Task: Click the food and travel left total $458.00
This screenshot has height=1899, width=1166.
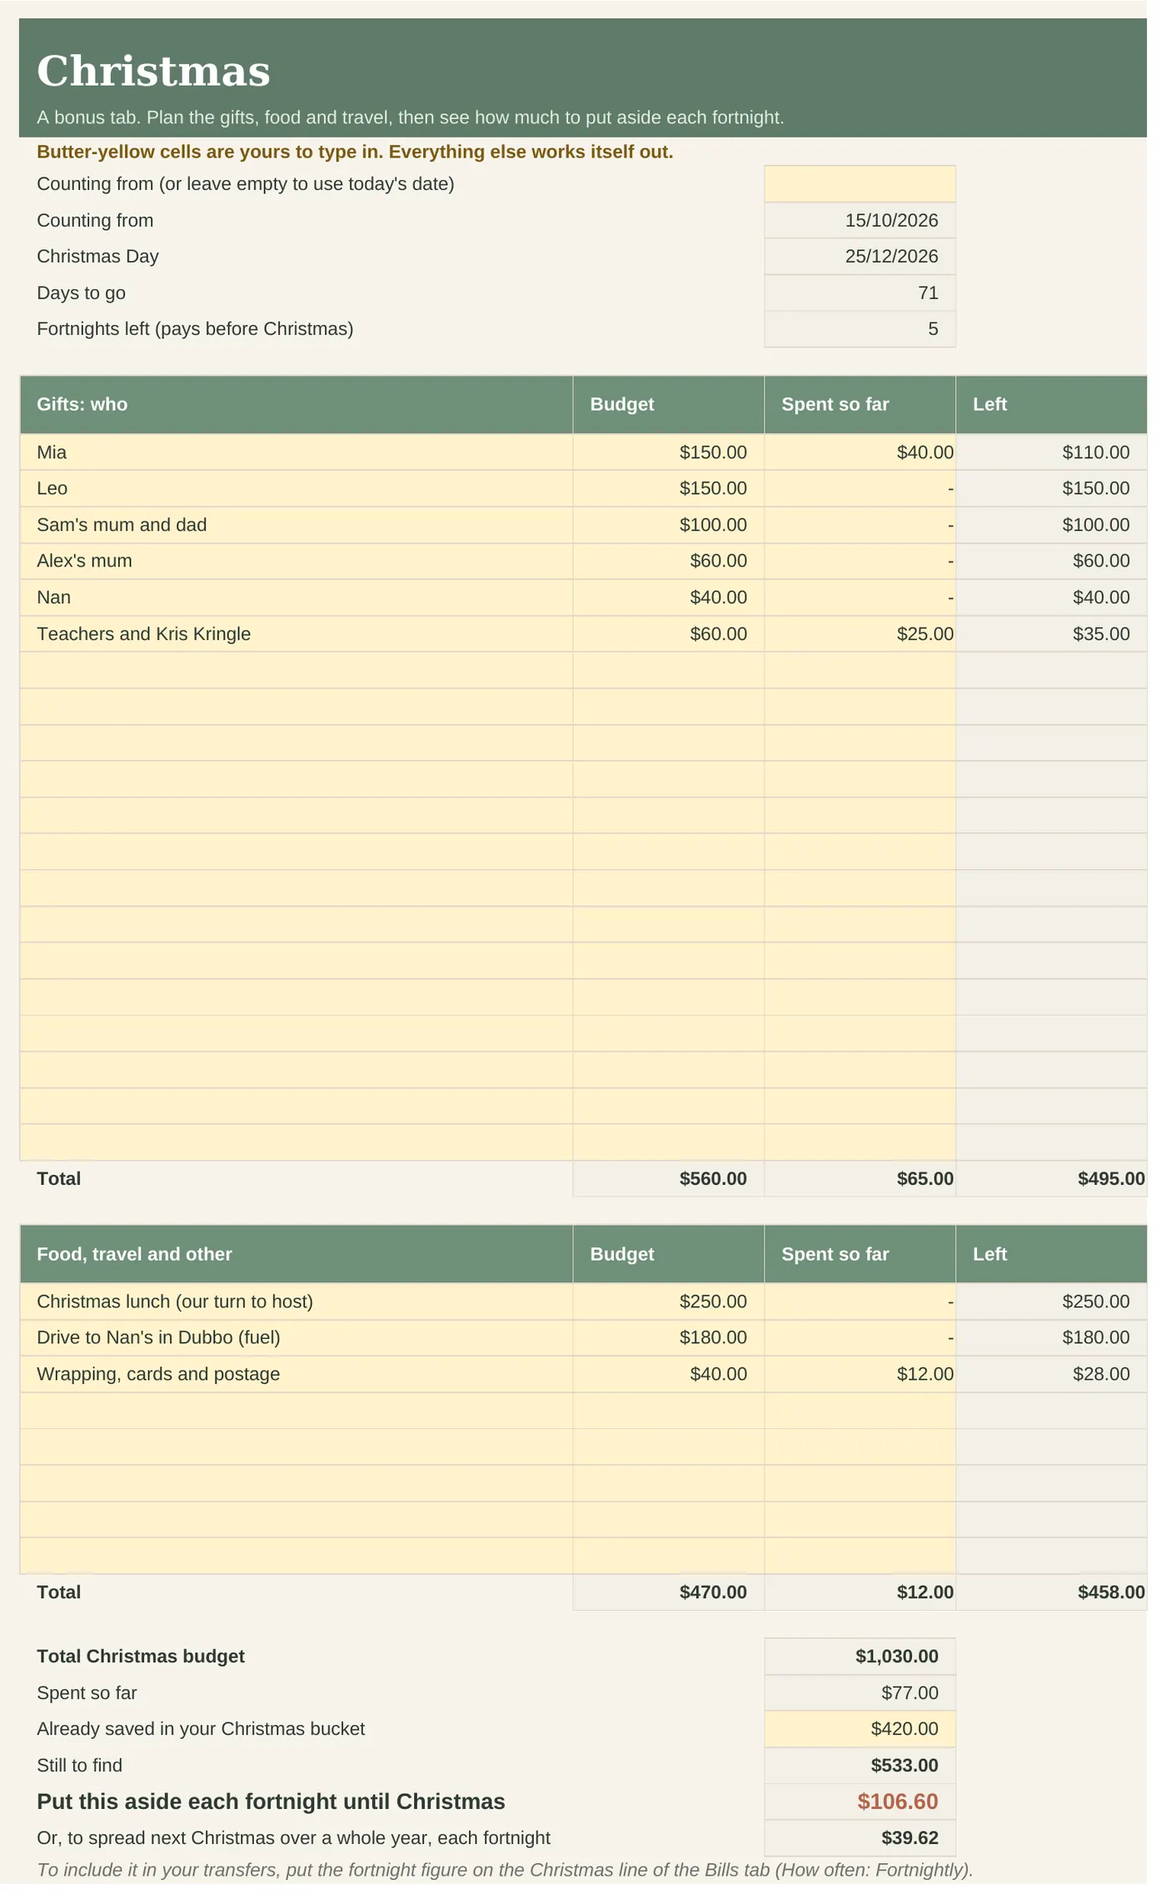Action: coord(1051,1592)
